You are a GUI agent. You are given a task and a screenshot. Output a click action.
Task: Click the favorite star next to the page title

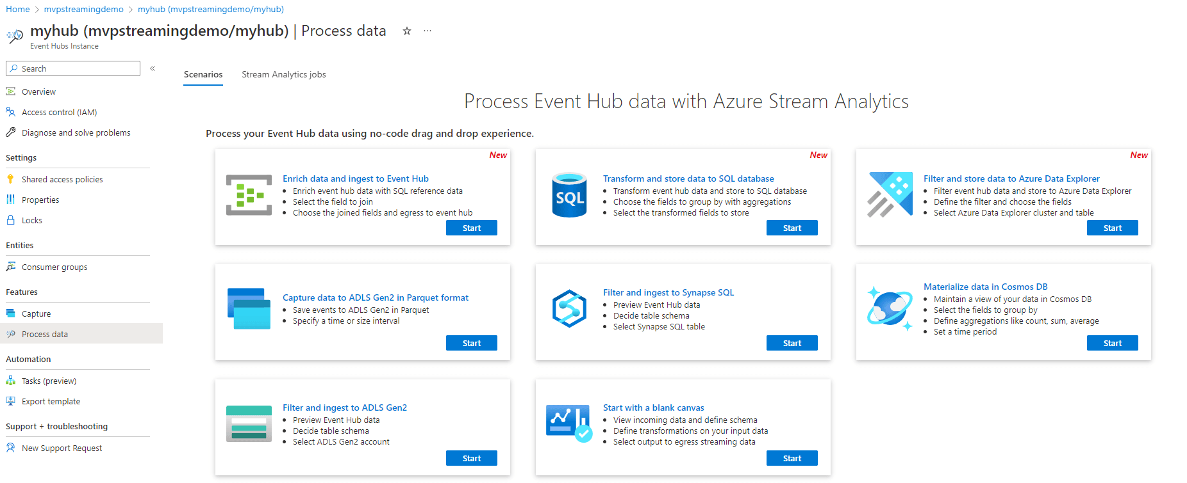click(x=406, y=31)
